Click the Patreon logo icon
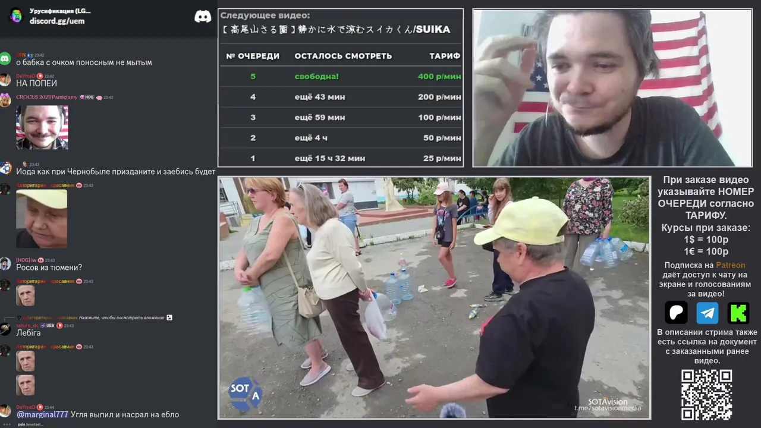Screen dimensions: 761x428 click(676, 313)
